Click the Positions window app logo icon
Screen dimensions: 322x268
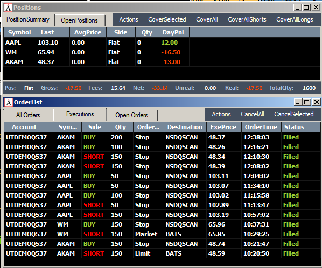point(8,8)
